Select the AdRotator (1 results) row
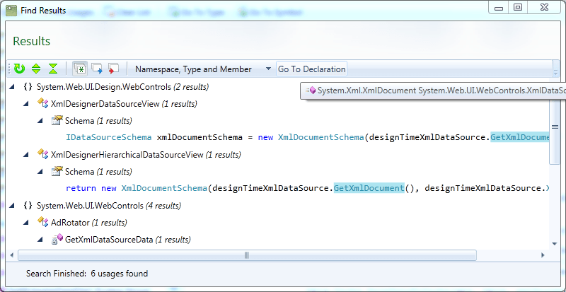Viewport: 566px width, 292px height. click(89, 223)
